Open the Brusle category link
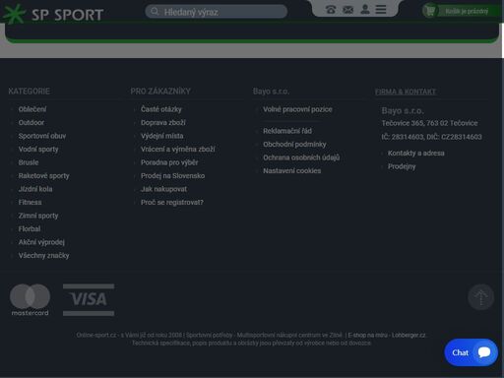The height and width of the screenshot is (378, 504). (29, 162)
